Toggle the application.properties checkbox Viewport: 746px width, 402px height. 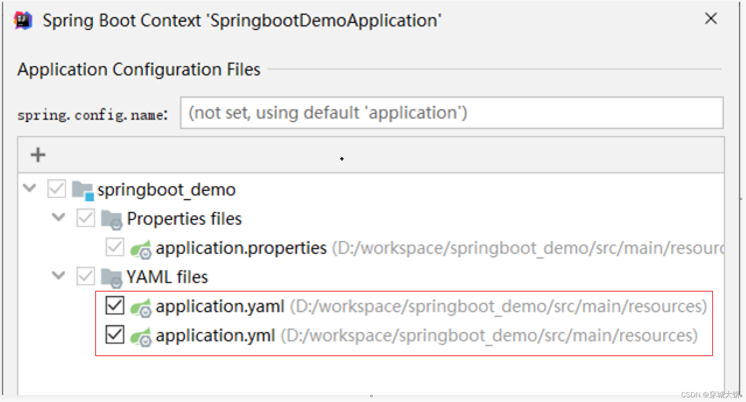[x=115, y=247]
